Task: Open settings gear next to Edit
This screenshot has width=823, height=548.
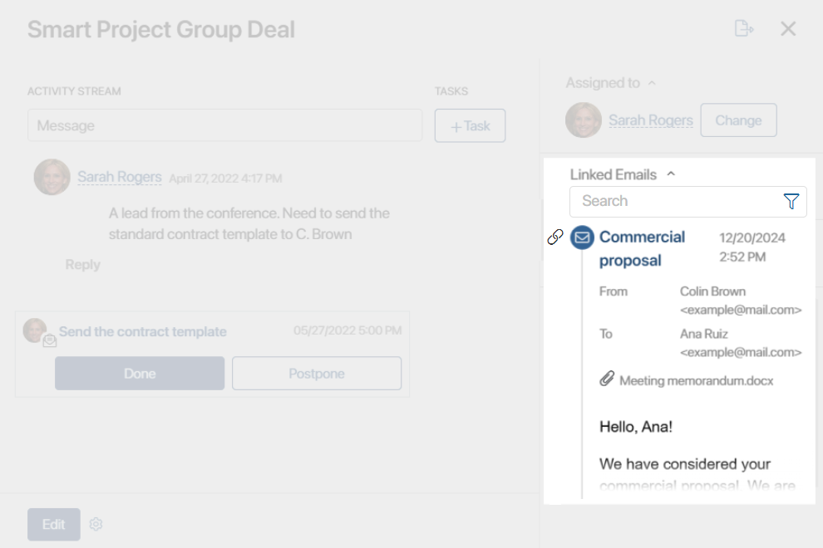Action: (x=96, y=524)
